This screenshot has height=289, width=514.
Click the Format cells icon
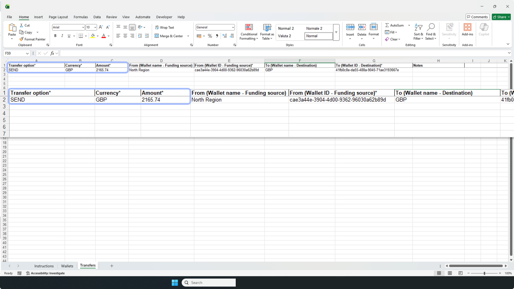coord(373,27)
